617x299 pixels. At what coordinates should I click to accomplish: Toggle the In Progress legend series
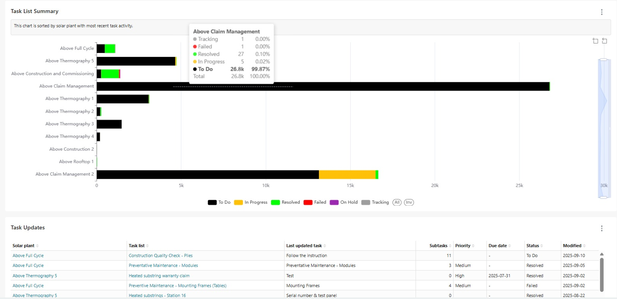coord(251,202)
